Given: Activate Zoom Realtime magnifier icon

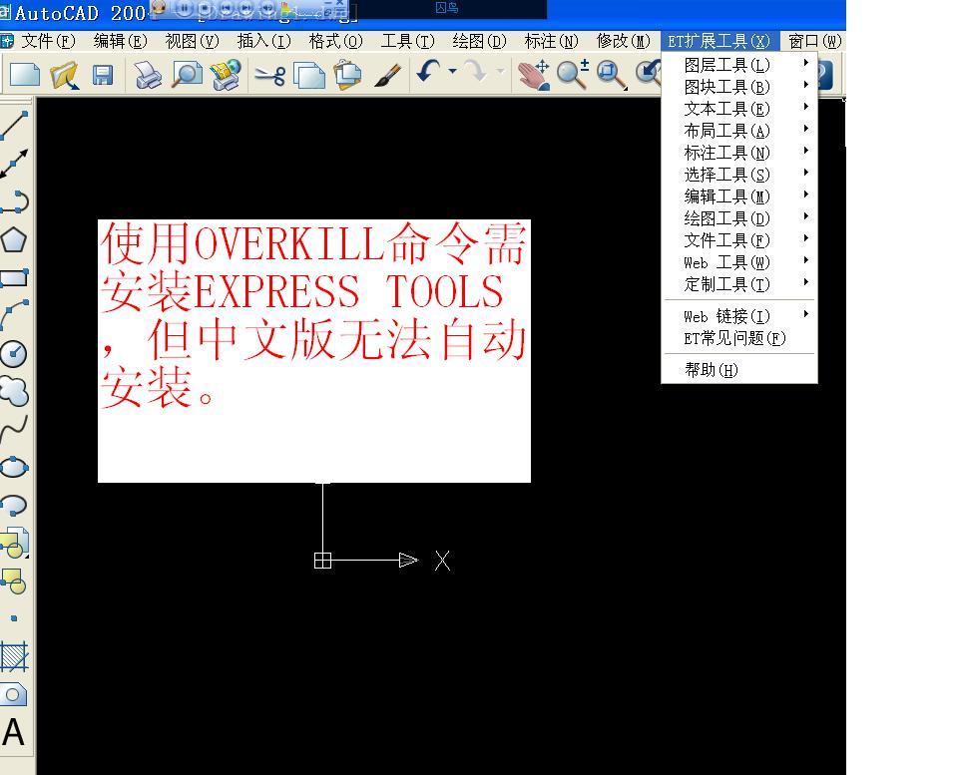Looking at the screenshot, I should click(x=573, y=75).
